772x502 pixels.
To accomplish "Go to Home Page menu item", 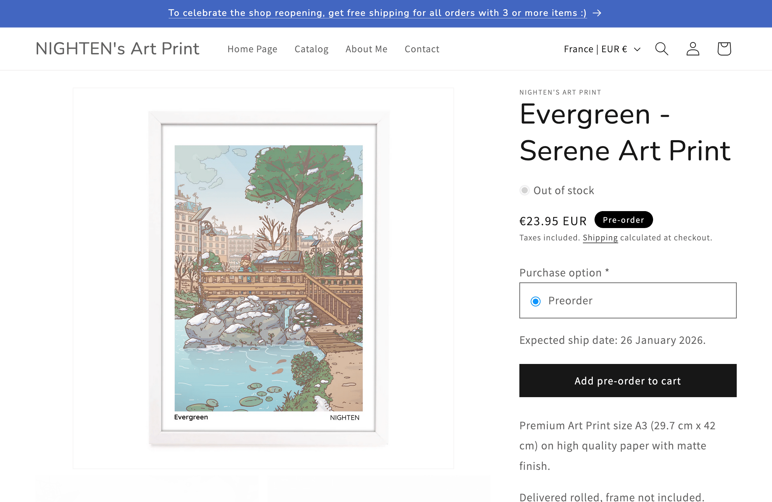I will [x=252, y=49].
